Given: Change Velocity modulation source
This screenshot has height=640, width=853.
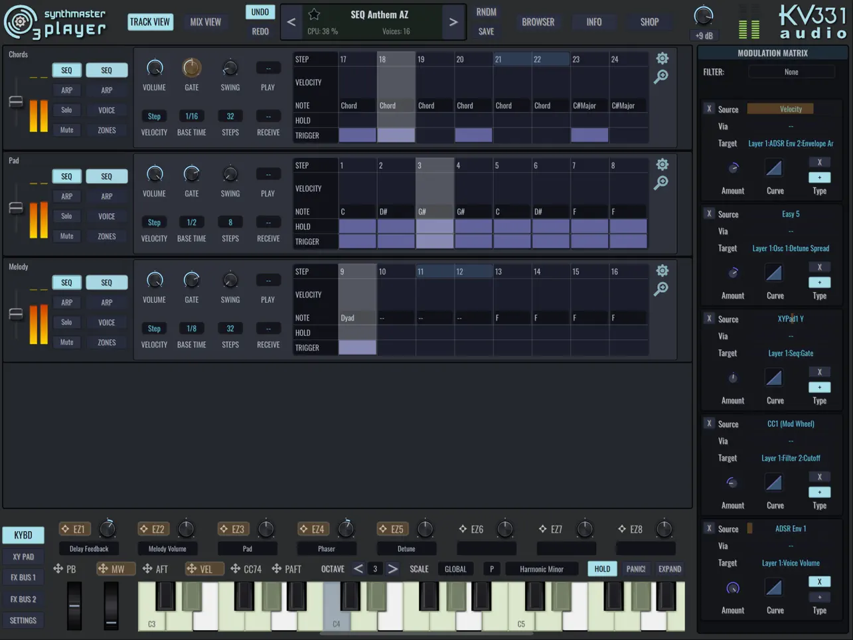Looking at the screenshot, I should point(791,109).
